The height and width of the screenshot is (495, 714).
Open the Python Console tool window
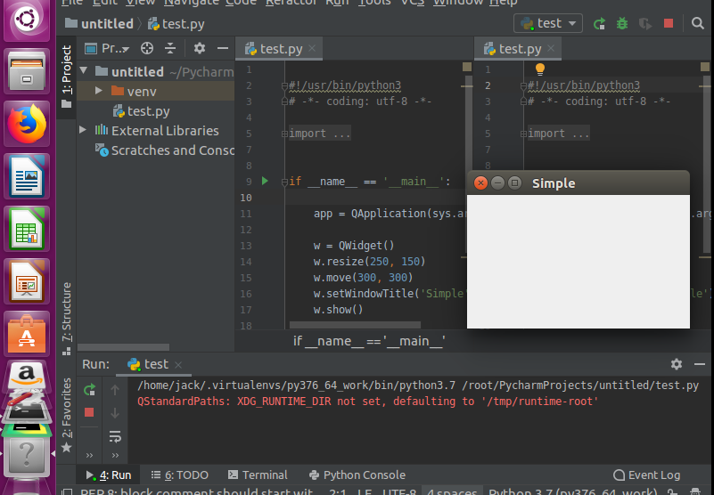(x=357, y=475)
